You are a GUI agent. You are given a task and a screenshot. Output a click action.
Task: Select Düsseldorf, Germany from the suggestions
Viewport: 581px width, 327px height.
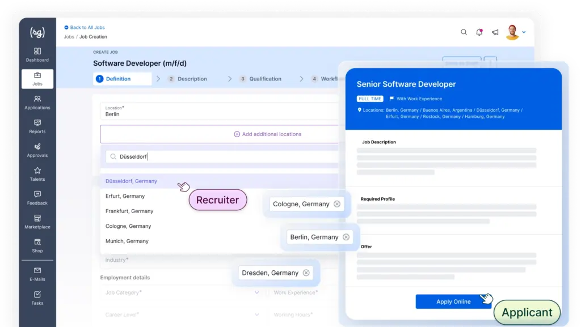click(x=132, y=181)
